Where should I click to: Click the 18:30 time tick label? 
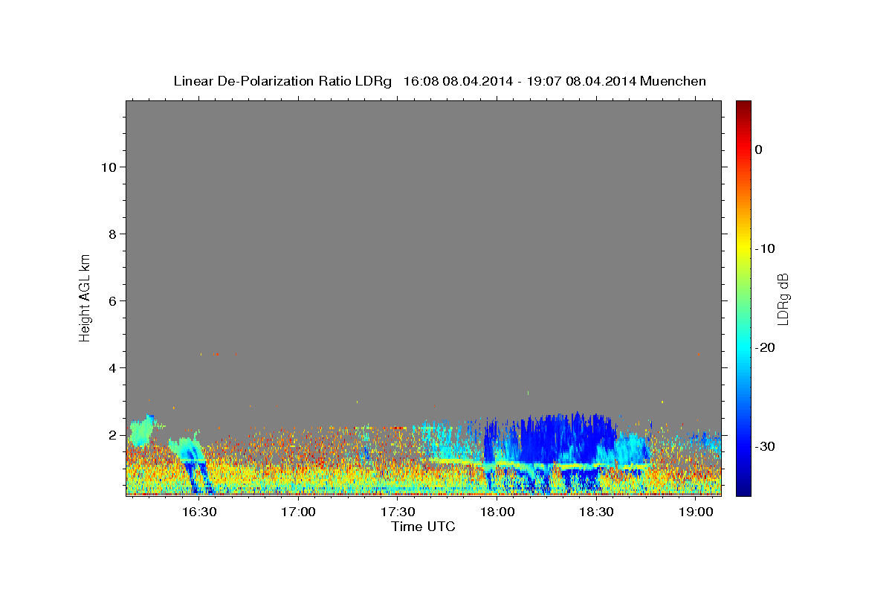(596, 512)
